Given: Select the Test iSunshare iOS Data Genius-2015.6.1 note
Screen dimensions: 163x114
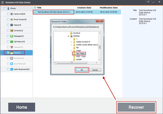Looking at the screenshot, I should 54,12.
